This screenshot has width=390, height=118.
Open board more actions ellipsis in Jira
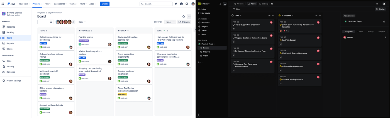point(189,16)
